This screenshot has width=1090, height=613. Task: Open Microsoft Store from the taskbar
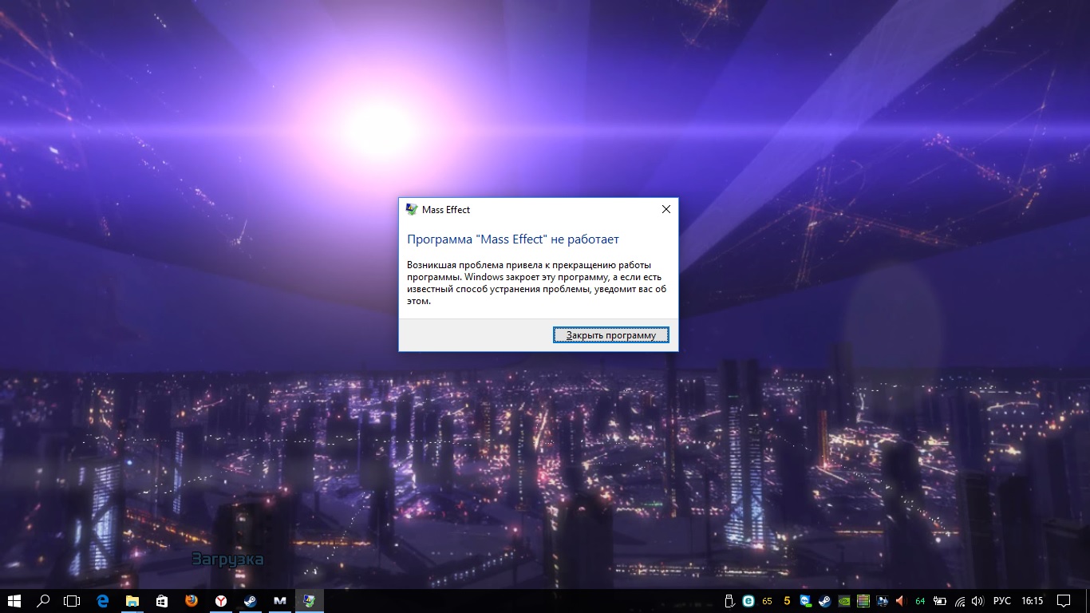click(x=161, y=600)
